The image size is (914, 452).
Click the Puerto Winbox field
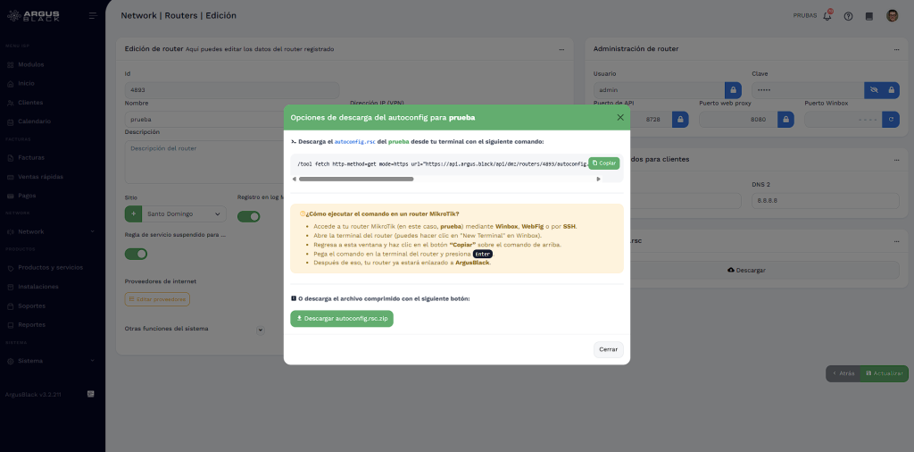click(x=843, y=120)
